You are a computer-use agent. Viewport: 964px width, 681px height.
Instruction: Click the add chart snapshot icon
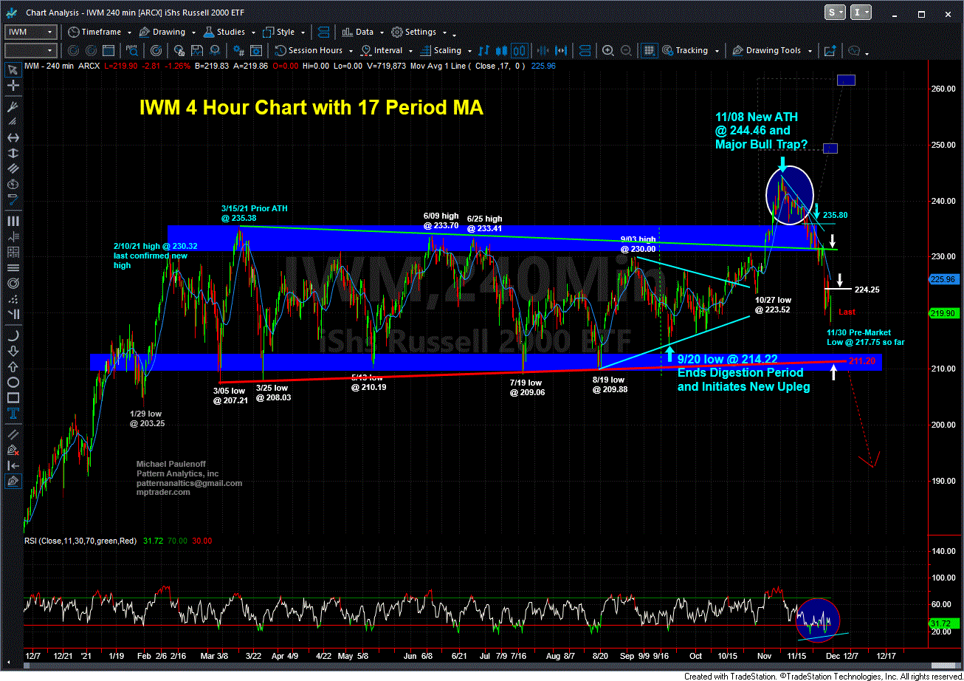[830, 51]
